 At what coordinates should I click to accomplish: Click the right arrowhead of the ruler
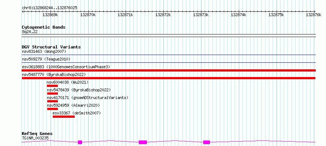315,11
